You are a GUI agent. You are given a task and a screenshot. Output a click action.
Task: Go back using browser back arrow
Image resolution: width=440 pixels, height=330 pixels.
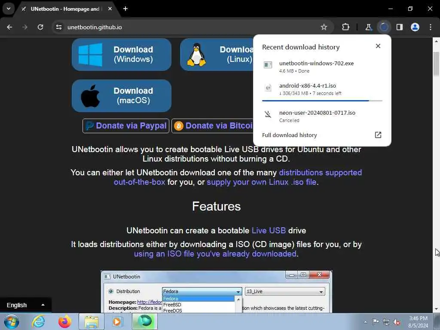pos(9,27)
